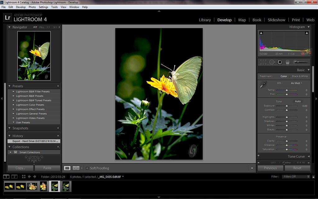Create a new snapshot with plus icon
This screenshot has width=318, height=199.
pos(58,128)
